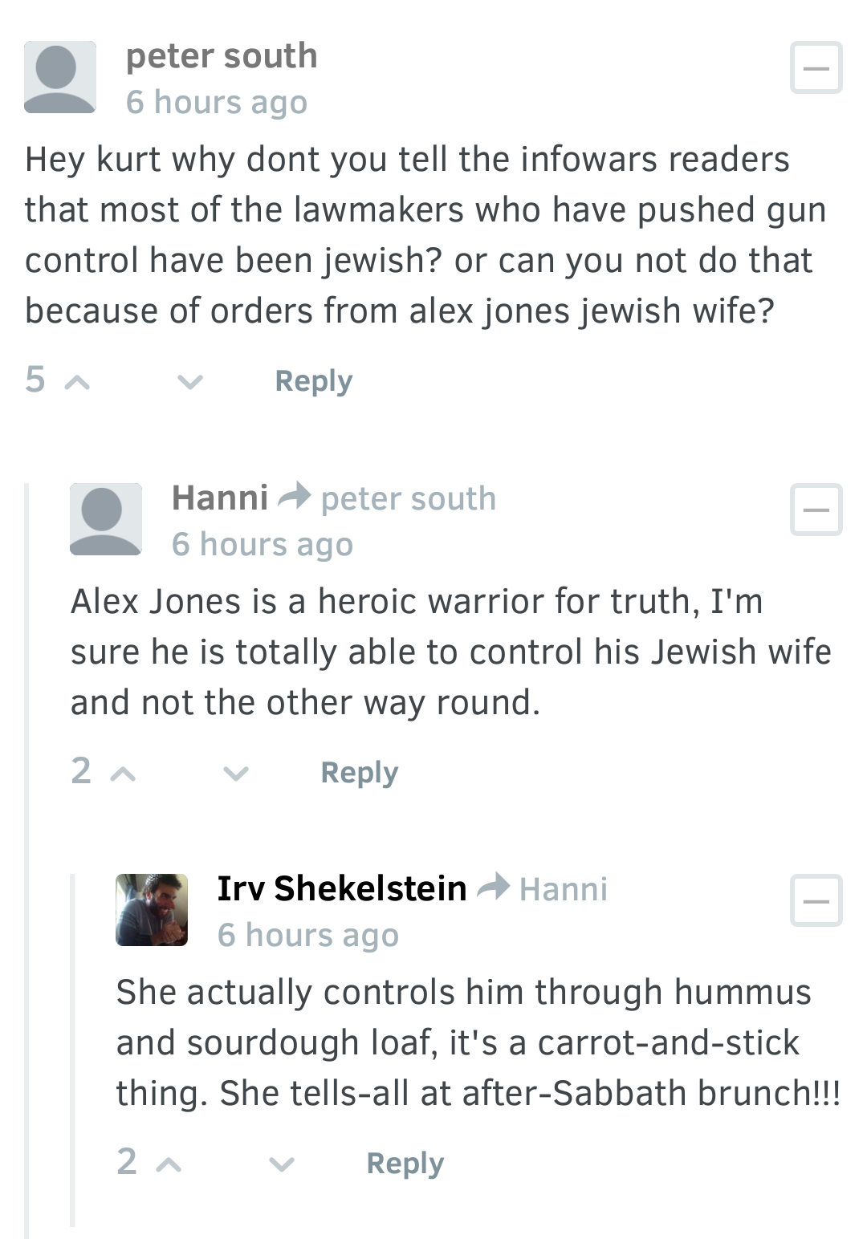Reply to Irv Shekelstein's comment
This screenshot has height=1239, width=867.
tap(405, 1164)
